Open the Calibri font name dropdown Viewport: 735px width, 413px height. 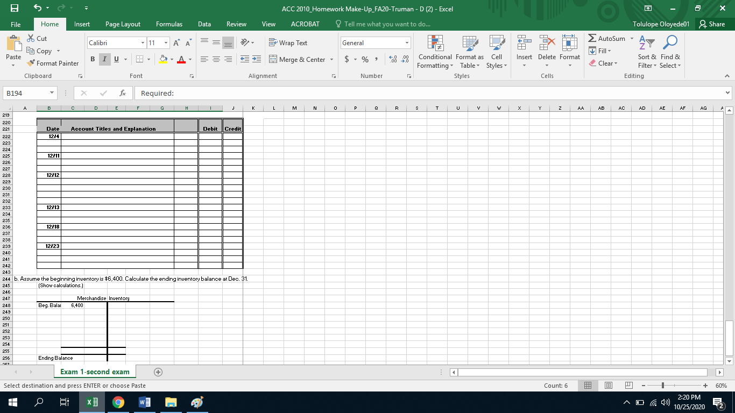point(143,43)
